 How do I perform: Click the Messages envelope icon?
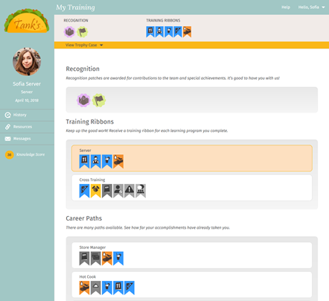point(8,139)
